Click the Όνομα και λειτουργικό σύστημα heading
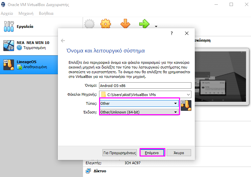 pyautogui.click(x=105, y=51)
